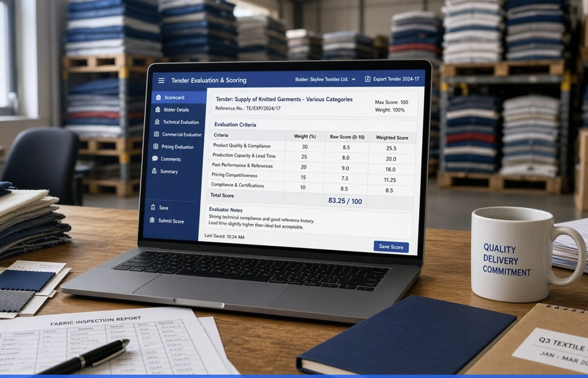View the Summary section
This screenshot has height=378, width=588.
[165, 171]
